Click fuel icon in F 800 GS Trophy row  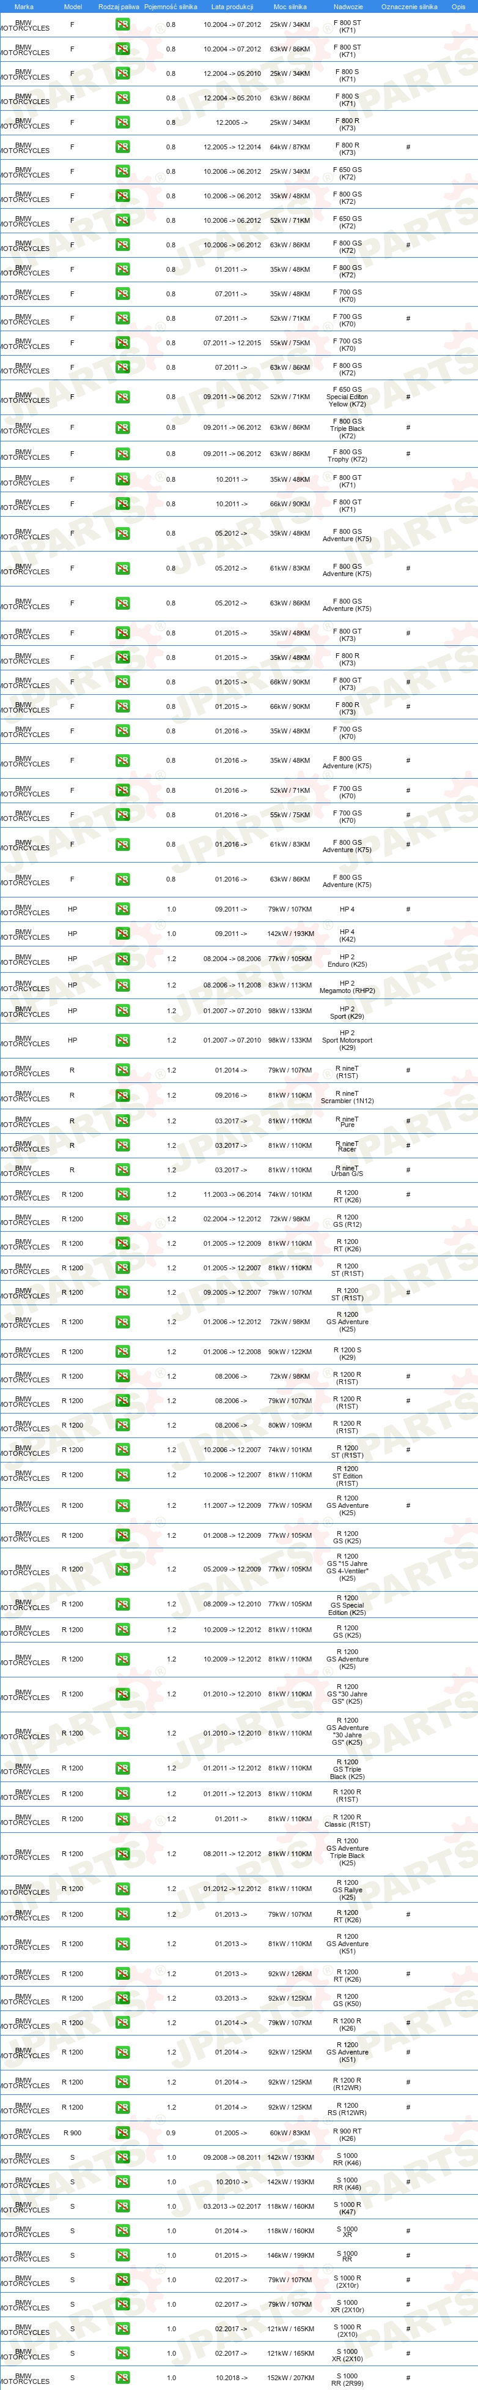[x=122, y=454]
